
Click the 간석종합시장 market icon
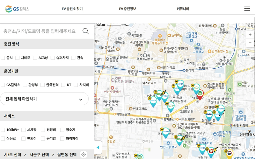pyautogui.click(x=209, y=52)
